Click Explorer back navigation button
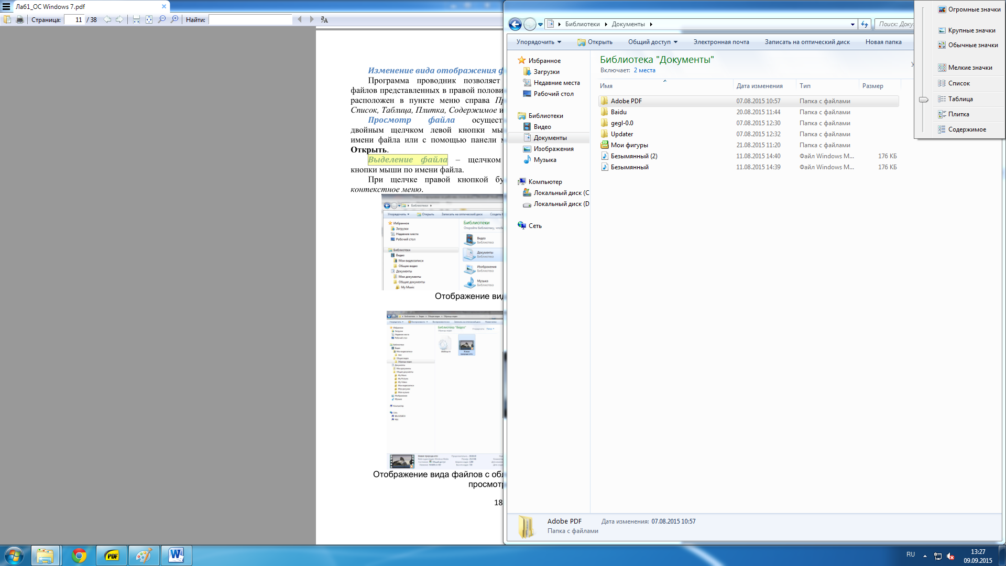This screenshot has width=1006, height=566. point(515,24)
